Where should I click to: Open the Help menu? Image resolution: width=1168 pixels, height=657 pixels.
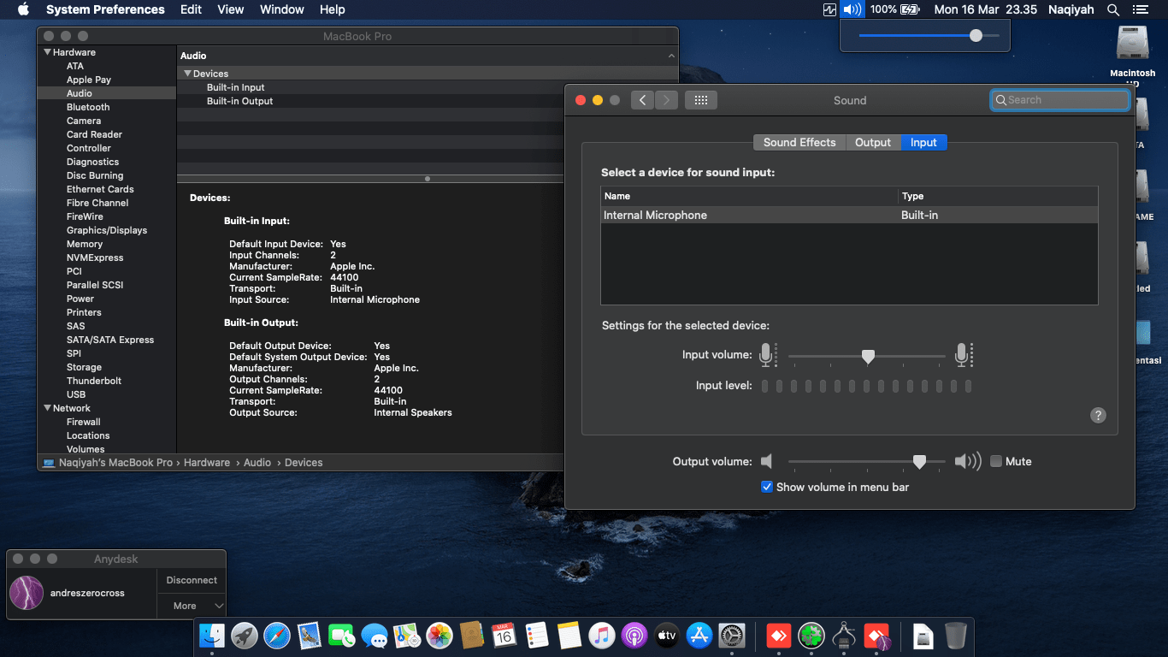click(x=333, y=9)
